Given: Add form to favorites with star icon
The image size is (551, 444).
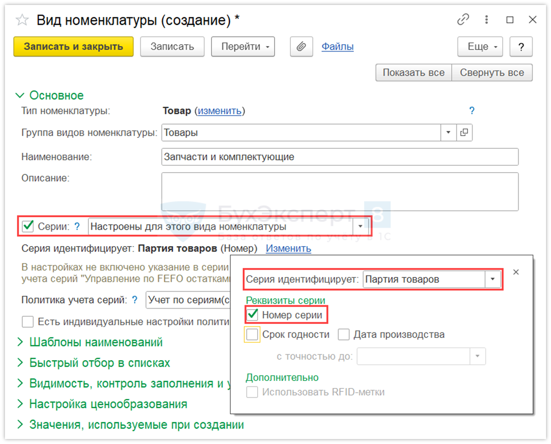Looking at the screenshot, I should coord(22,20).
